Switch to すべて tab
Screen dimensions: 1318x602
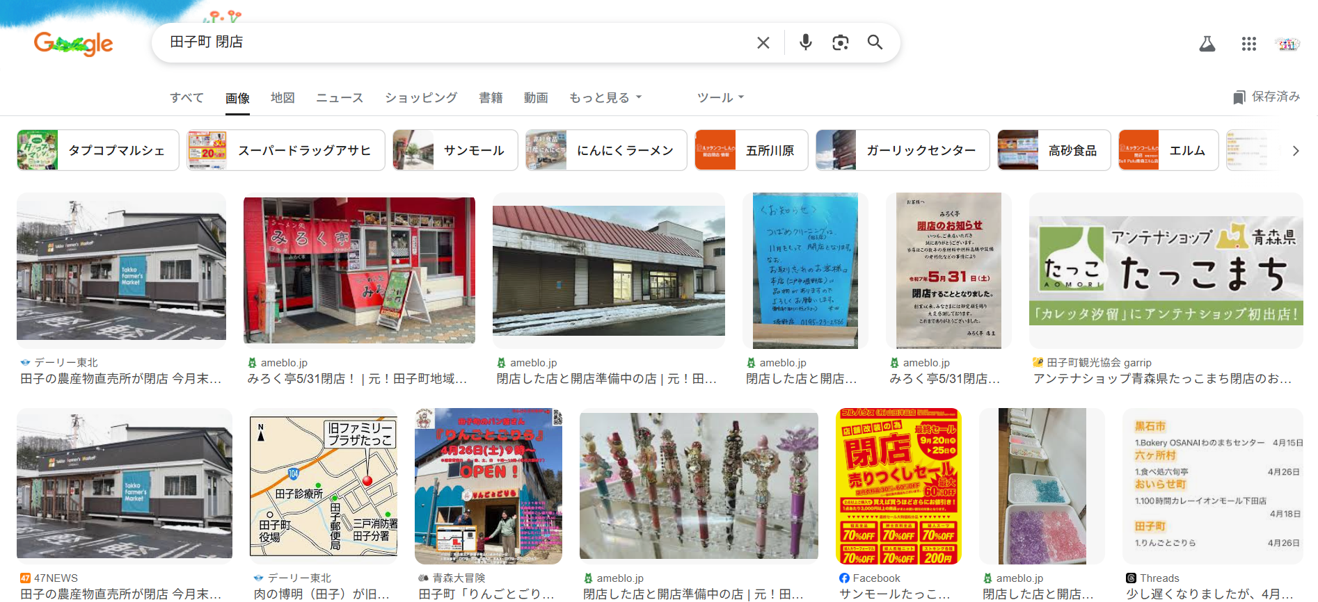click(186, 98)
